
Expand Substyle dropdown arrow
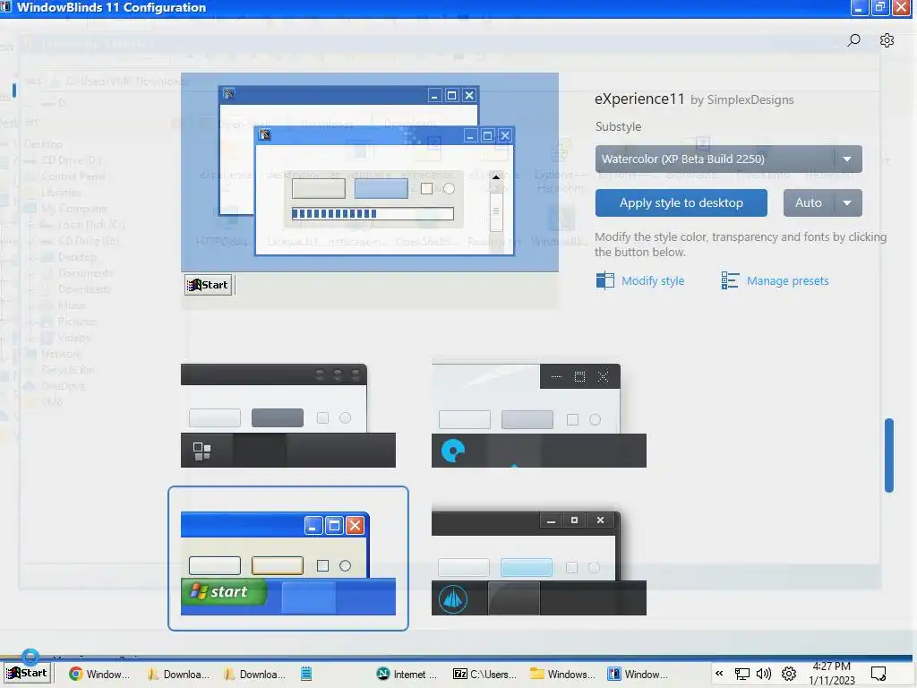point(847,159)
